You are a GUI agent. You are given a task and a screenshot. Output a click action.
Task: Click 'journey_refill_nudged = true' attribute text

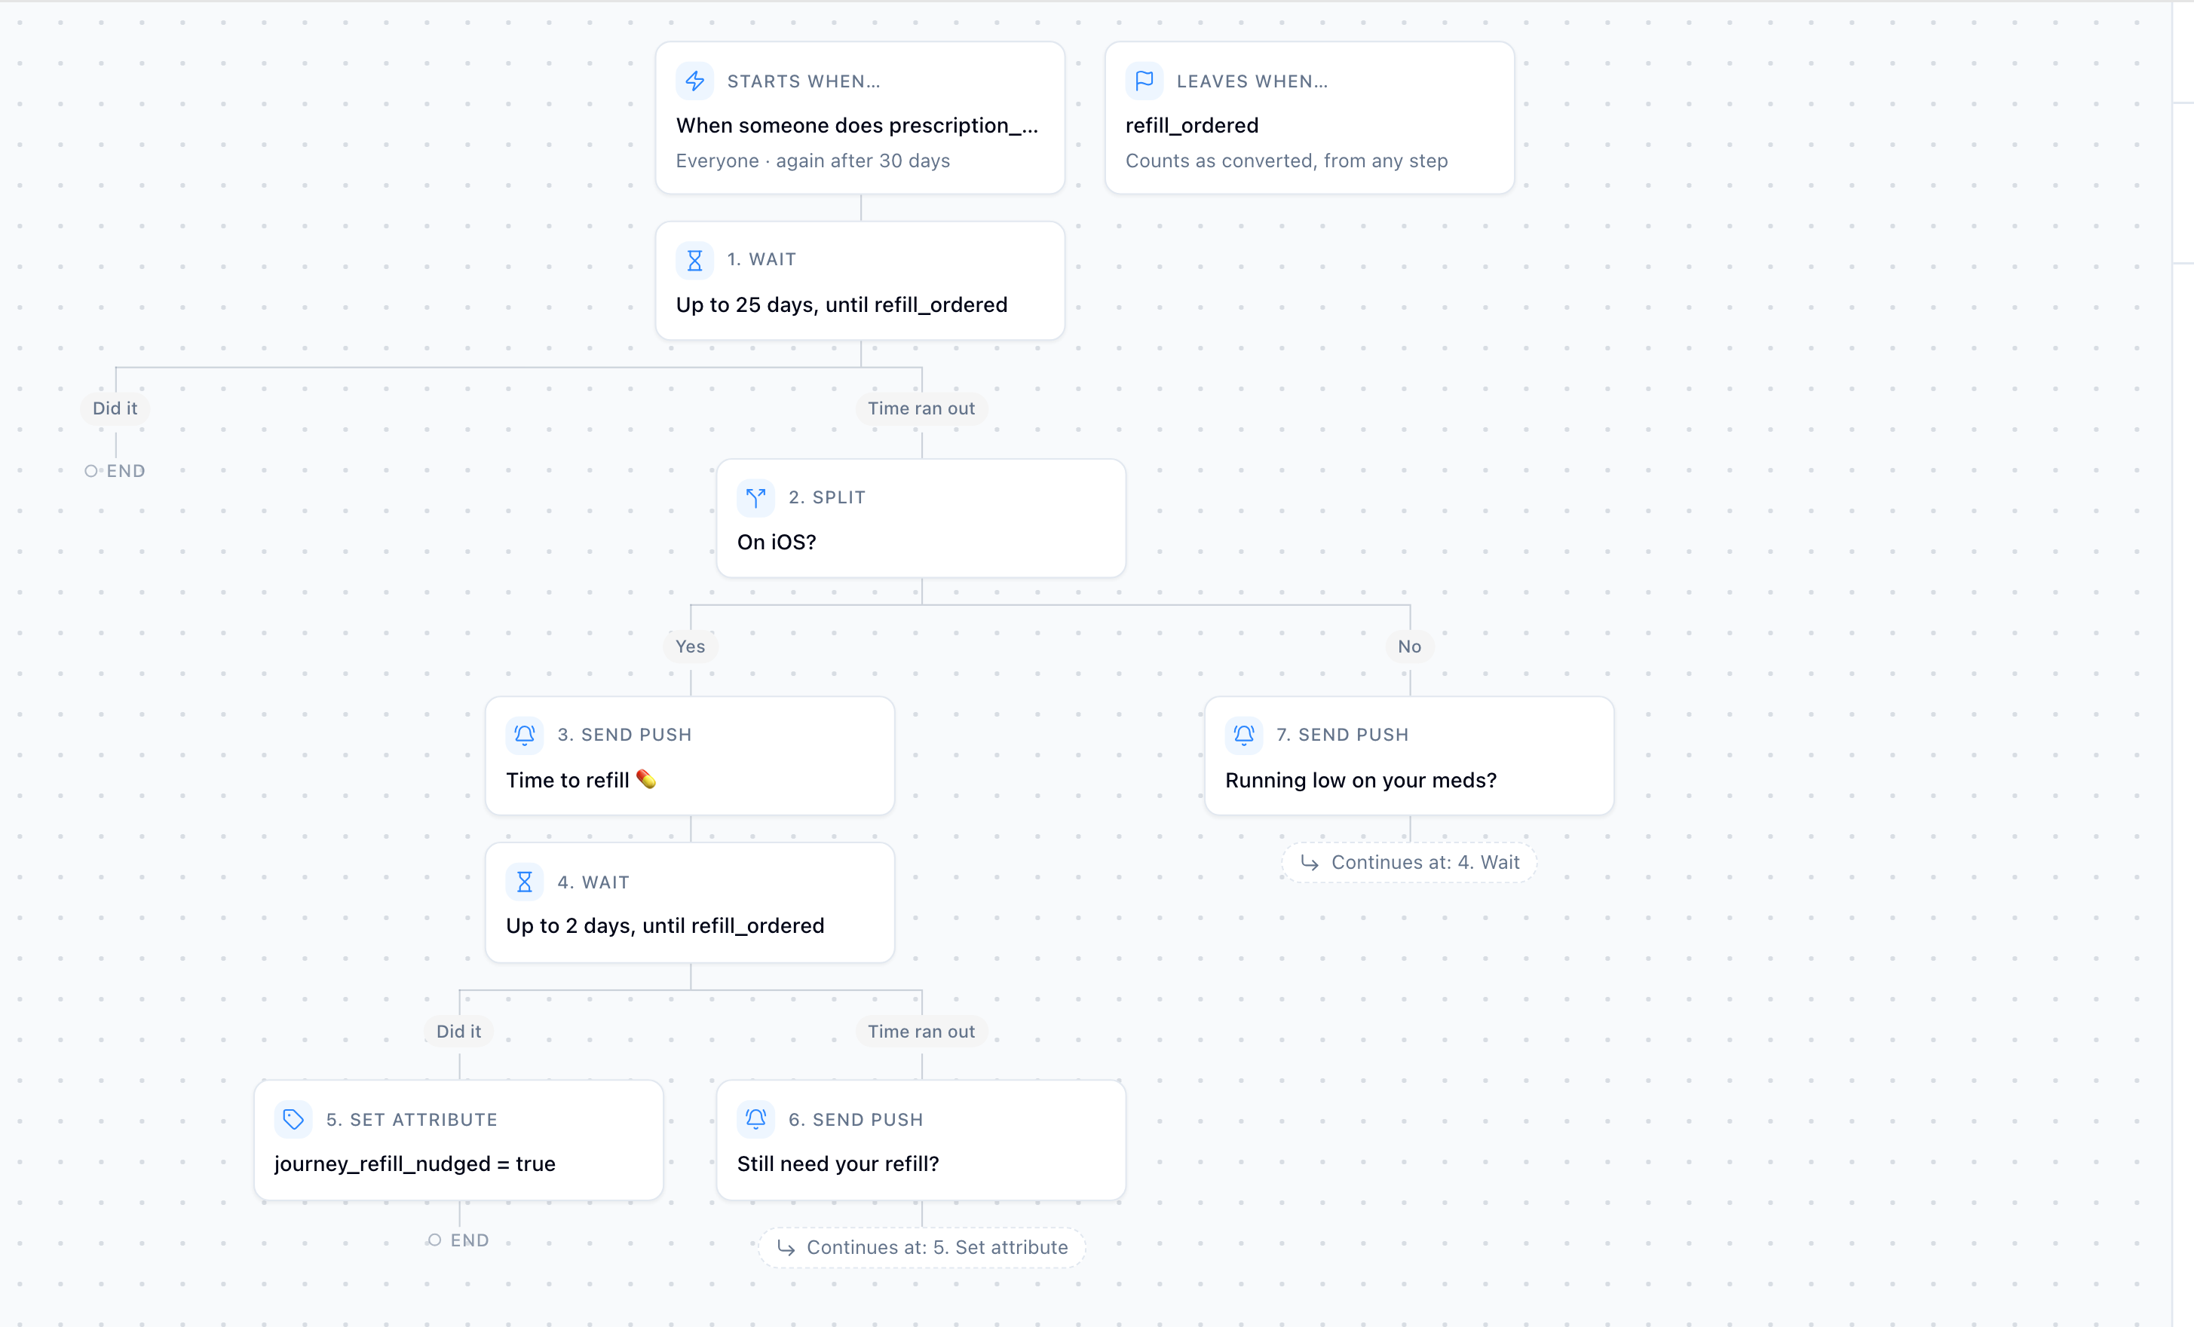pyautogui.click(x=415, y=1164)
